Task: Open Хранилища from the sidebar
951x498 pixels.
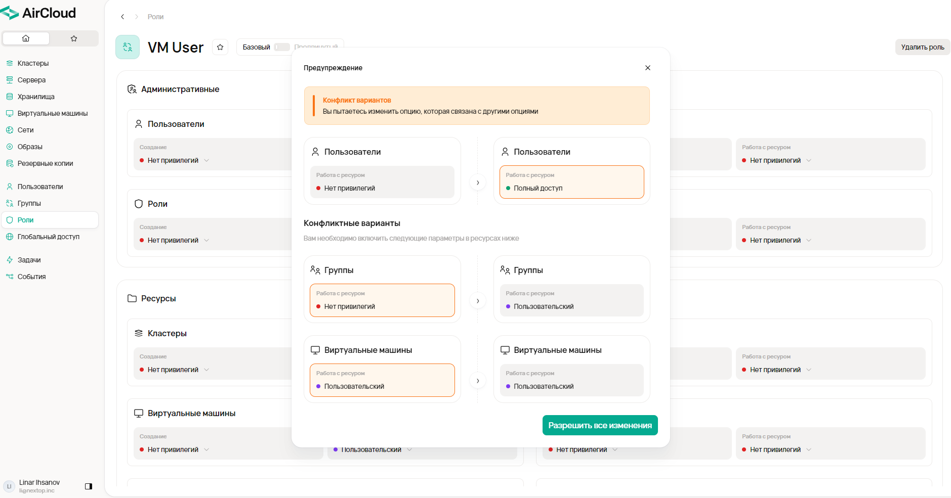Action: pos(36,97)
